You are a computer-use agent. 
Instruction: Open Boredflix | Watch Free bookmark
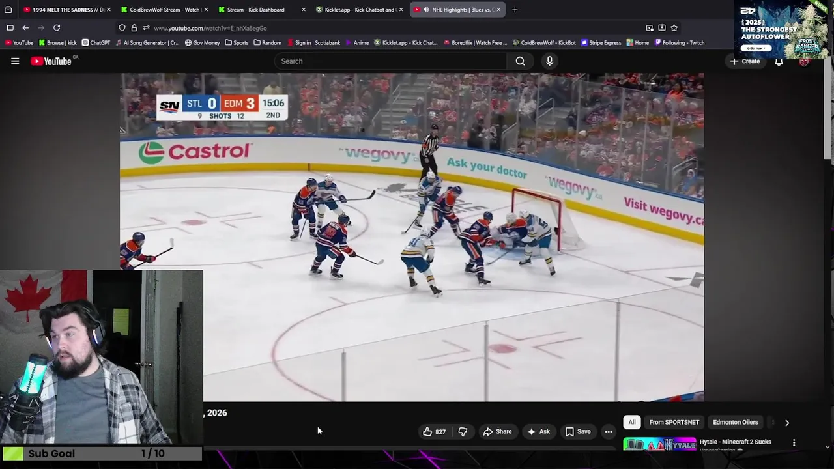[x=476, y=43]
